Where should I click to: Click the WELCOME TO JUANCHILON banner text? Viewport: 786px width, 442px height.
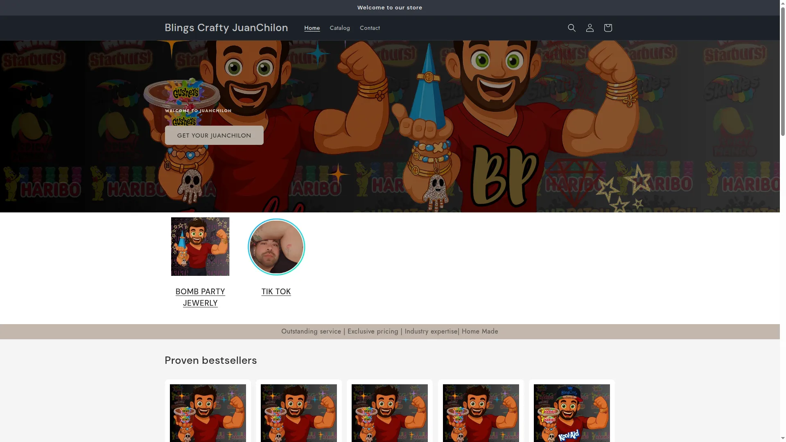(x=198, y=110)
